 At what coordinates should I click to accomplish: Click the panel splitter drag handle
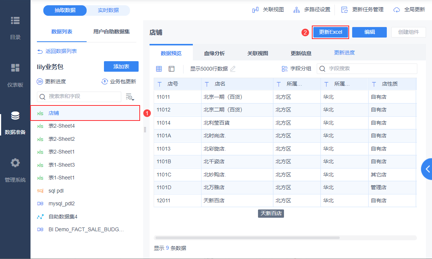145,129
